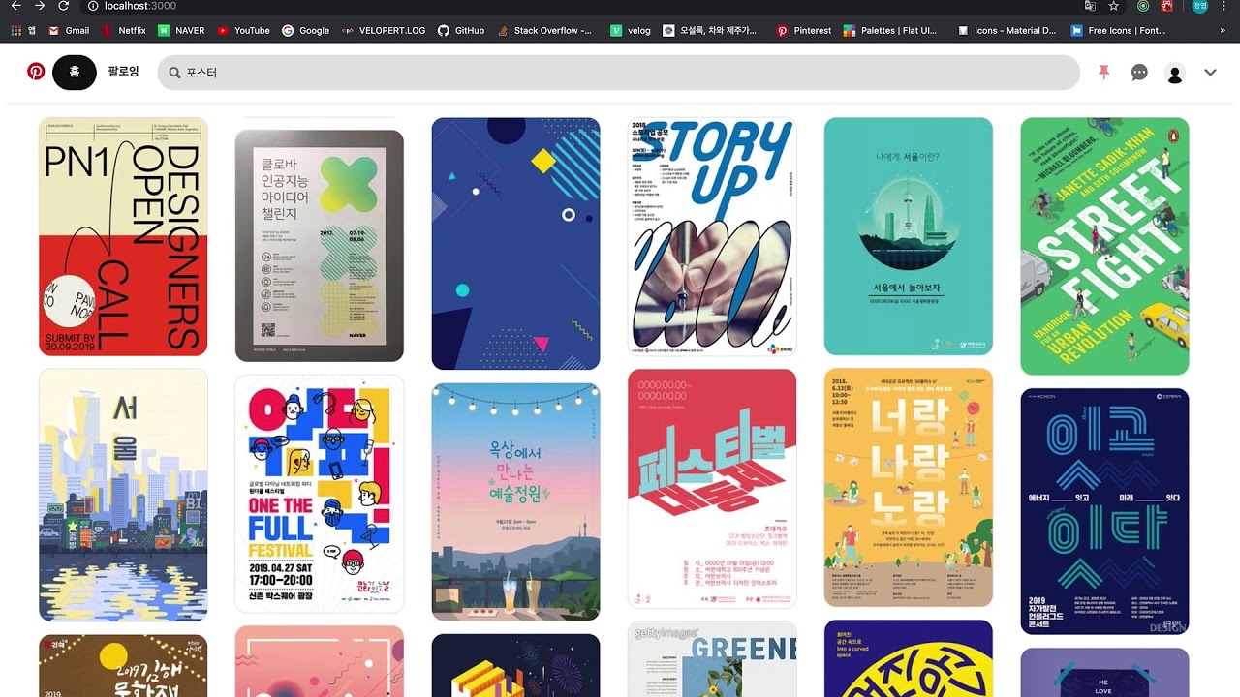Open the Chrome apps grid icon
Screen dimensions: 1240x697
(16, 30)
